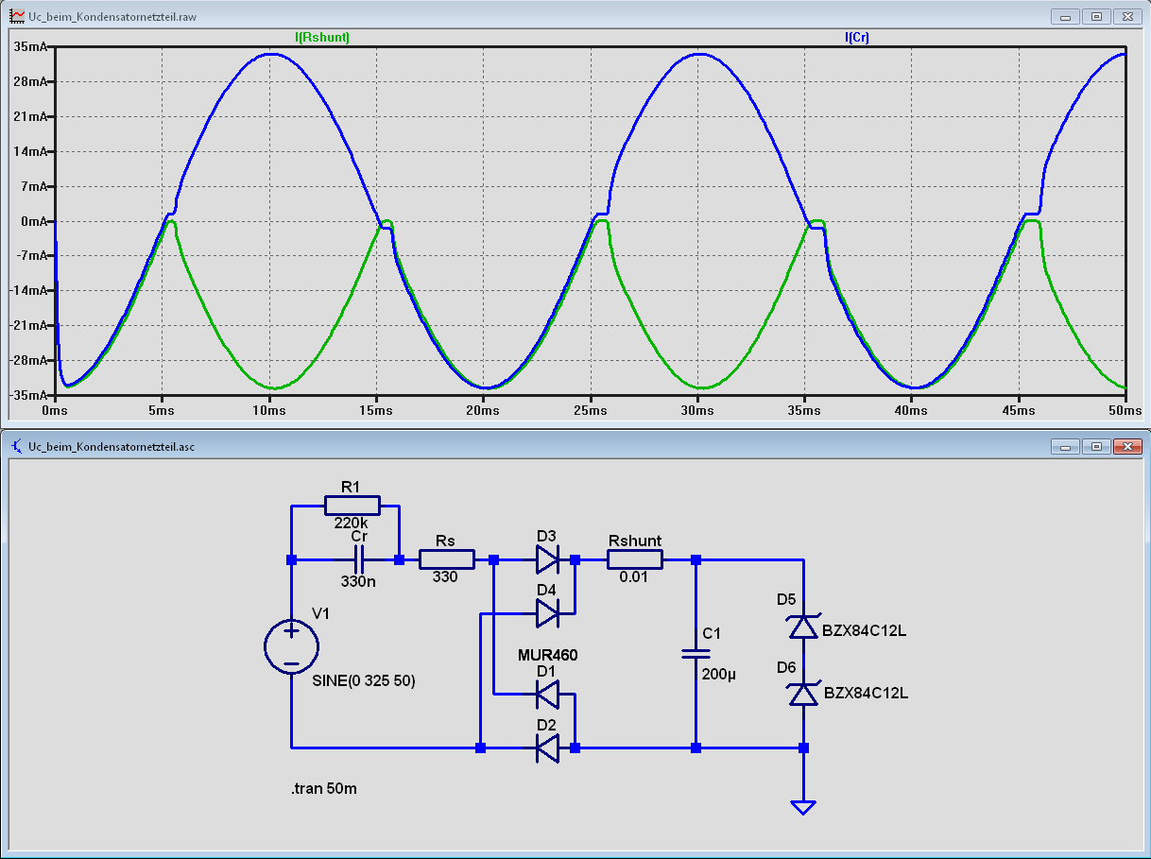Click the ground symbol

click(x=803, y=806)
